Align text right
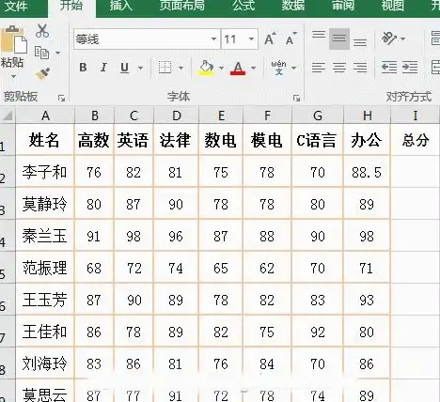This screenshot has height=402, width=440. click(360, 68)
